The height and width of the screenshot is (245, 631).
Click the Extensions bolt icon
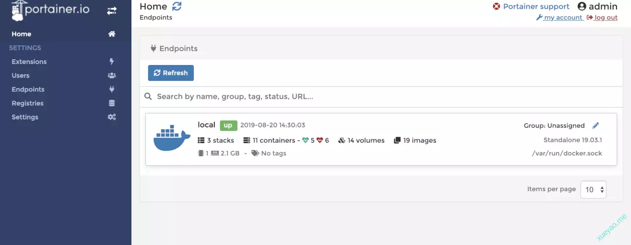click(112, 62)
